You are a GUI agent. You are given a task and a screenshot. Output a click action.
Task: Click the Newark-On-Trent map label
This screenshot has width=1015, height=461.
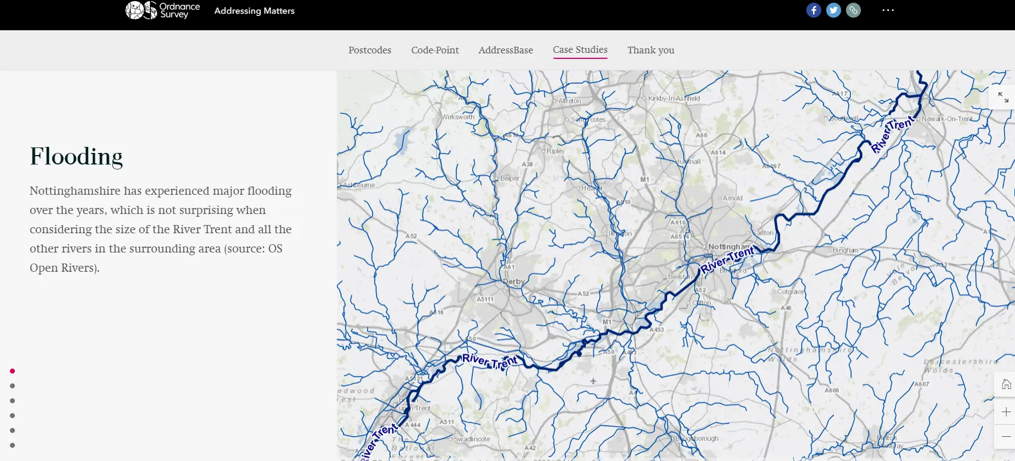pyautogui.click(x=948, y=119)
